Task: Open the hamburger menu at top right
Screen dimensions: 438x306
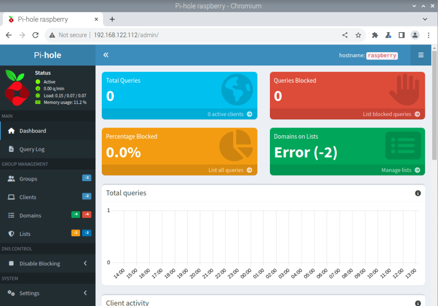Action: pyautogui.click(x=421, y=55)
